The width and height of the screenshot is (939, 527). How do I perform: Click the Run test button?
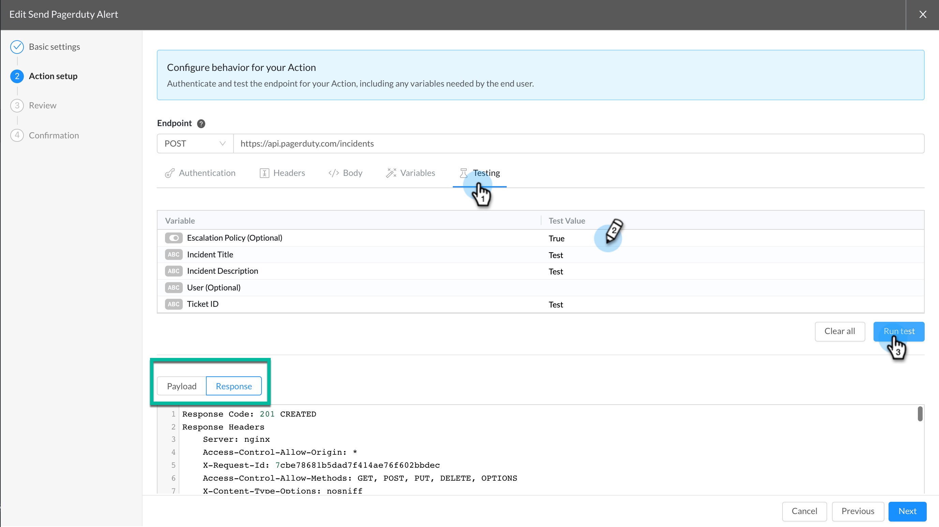(x=898, y=332)
